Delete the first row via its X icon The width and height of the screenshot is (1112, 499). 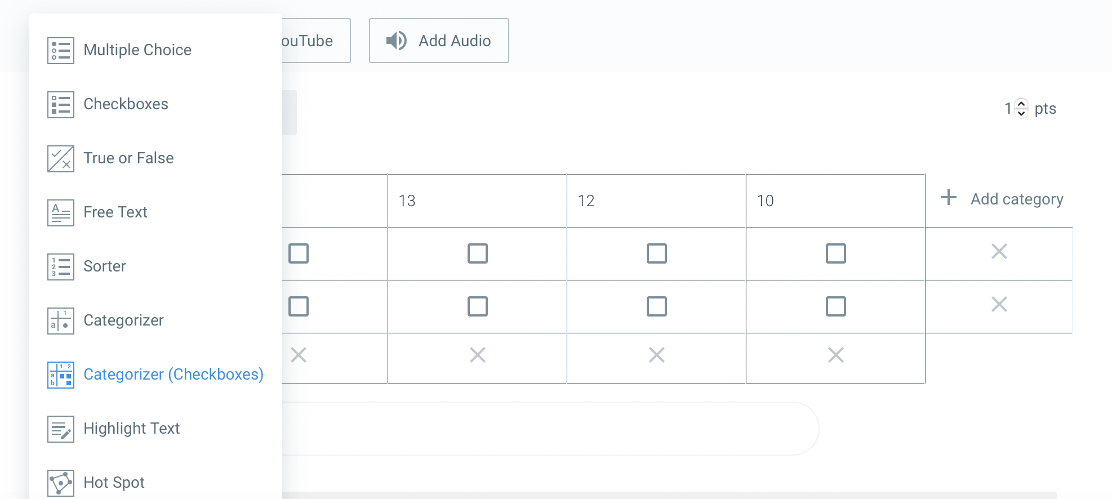pos(999,252)
